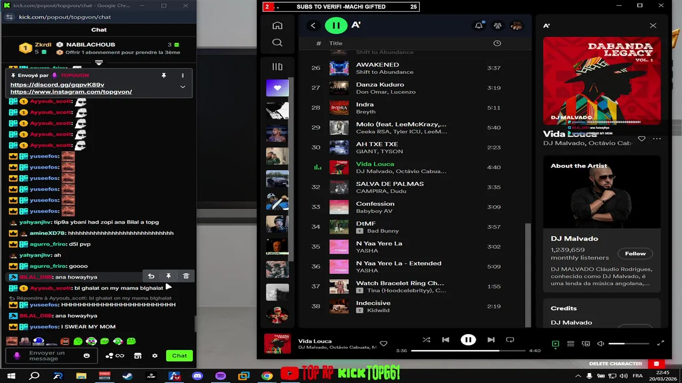Open the Discord invite link in pinned message
Viewport: 682px width, 383px height.
click(x=57, y=85)
